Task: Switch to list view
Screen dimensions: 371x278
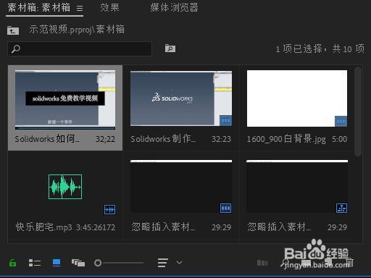Action: point(35,263)
